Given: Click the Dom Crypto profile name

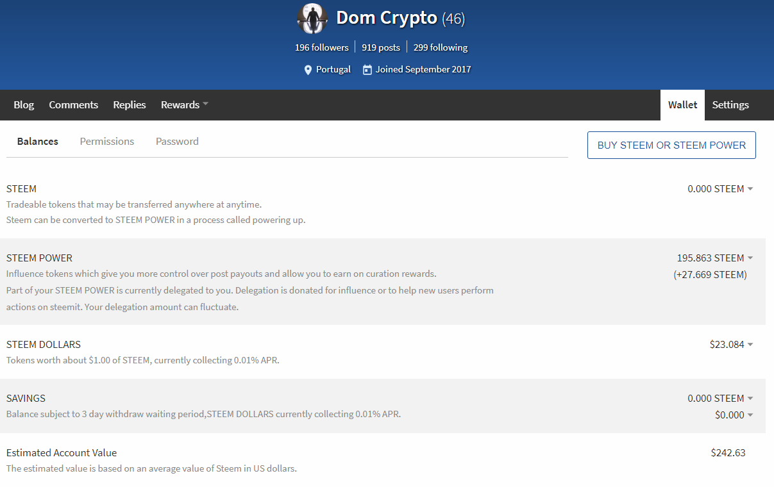Looking at the screenshot, I should (387, 18).
